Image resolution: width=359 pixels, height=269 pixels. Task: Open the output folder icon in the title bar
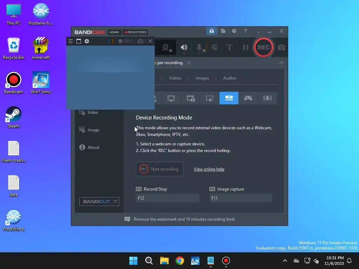[x=223, y=31]
